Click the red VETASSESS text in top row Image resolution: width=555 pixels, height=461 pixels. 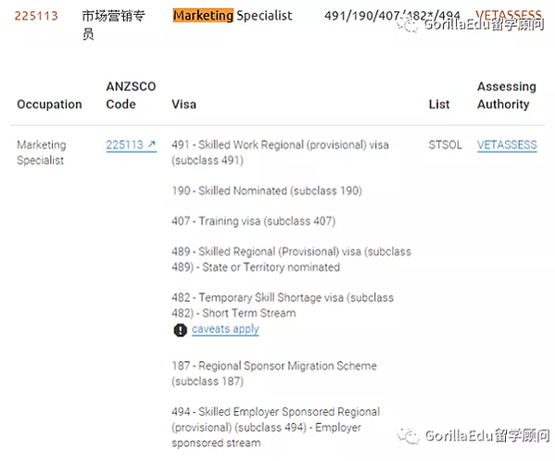509,15
